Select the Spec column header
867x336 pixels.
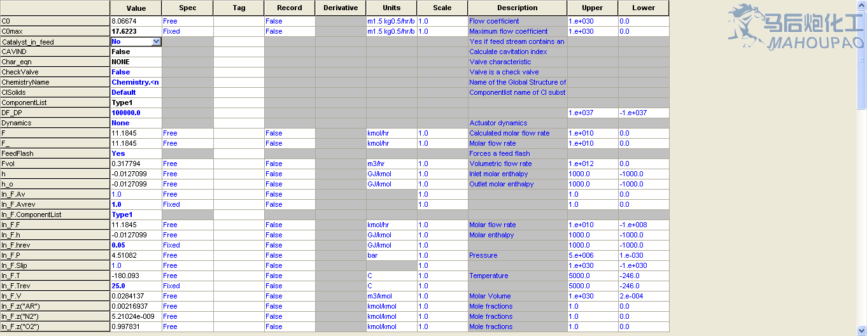pyautogui.click(x=187, y=8)
